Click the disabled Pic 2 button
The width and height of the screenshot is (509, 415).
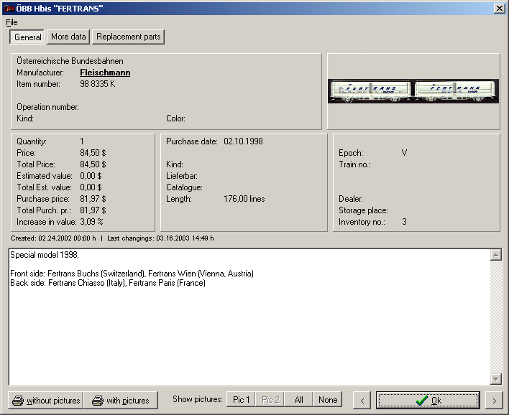[270, 400]
